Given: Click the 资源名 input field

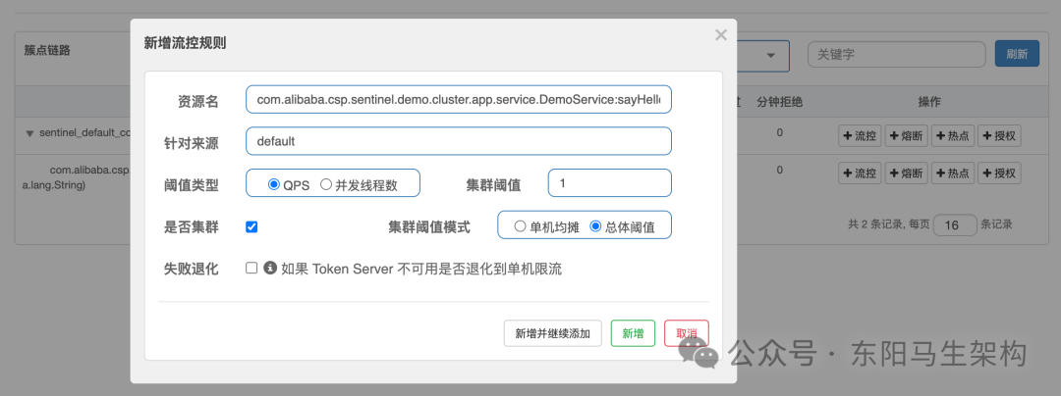Looking at the screenshot, I should pyautogui.click(x=459, y=99).
